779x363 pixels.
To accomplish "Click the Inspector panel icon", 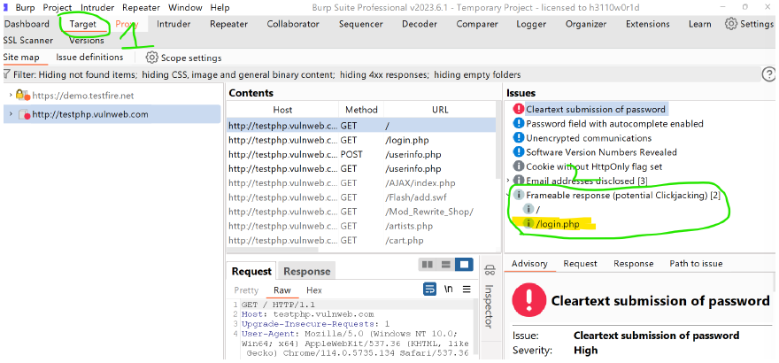I will [x=490, y=271].
